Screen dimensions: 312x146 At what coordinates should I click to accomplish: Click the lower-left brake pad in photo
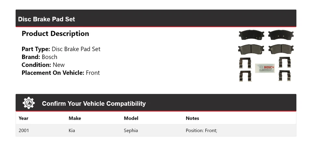251,49
